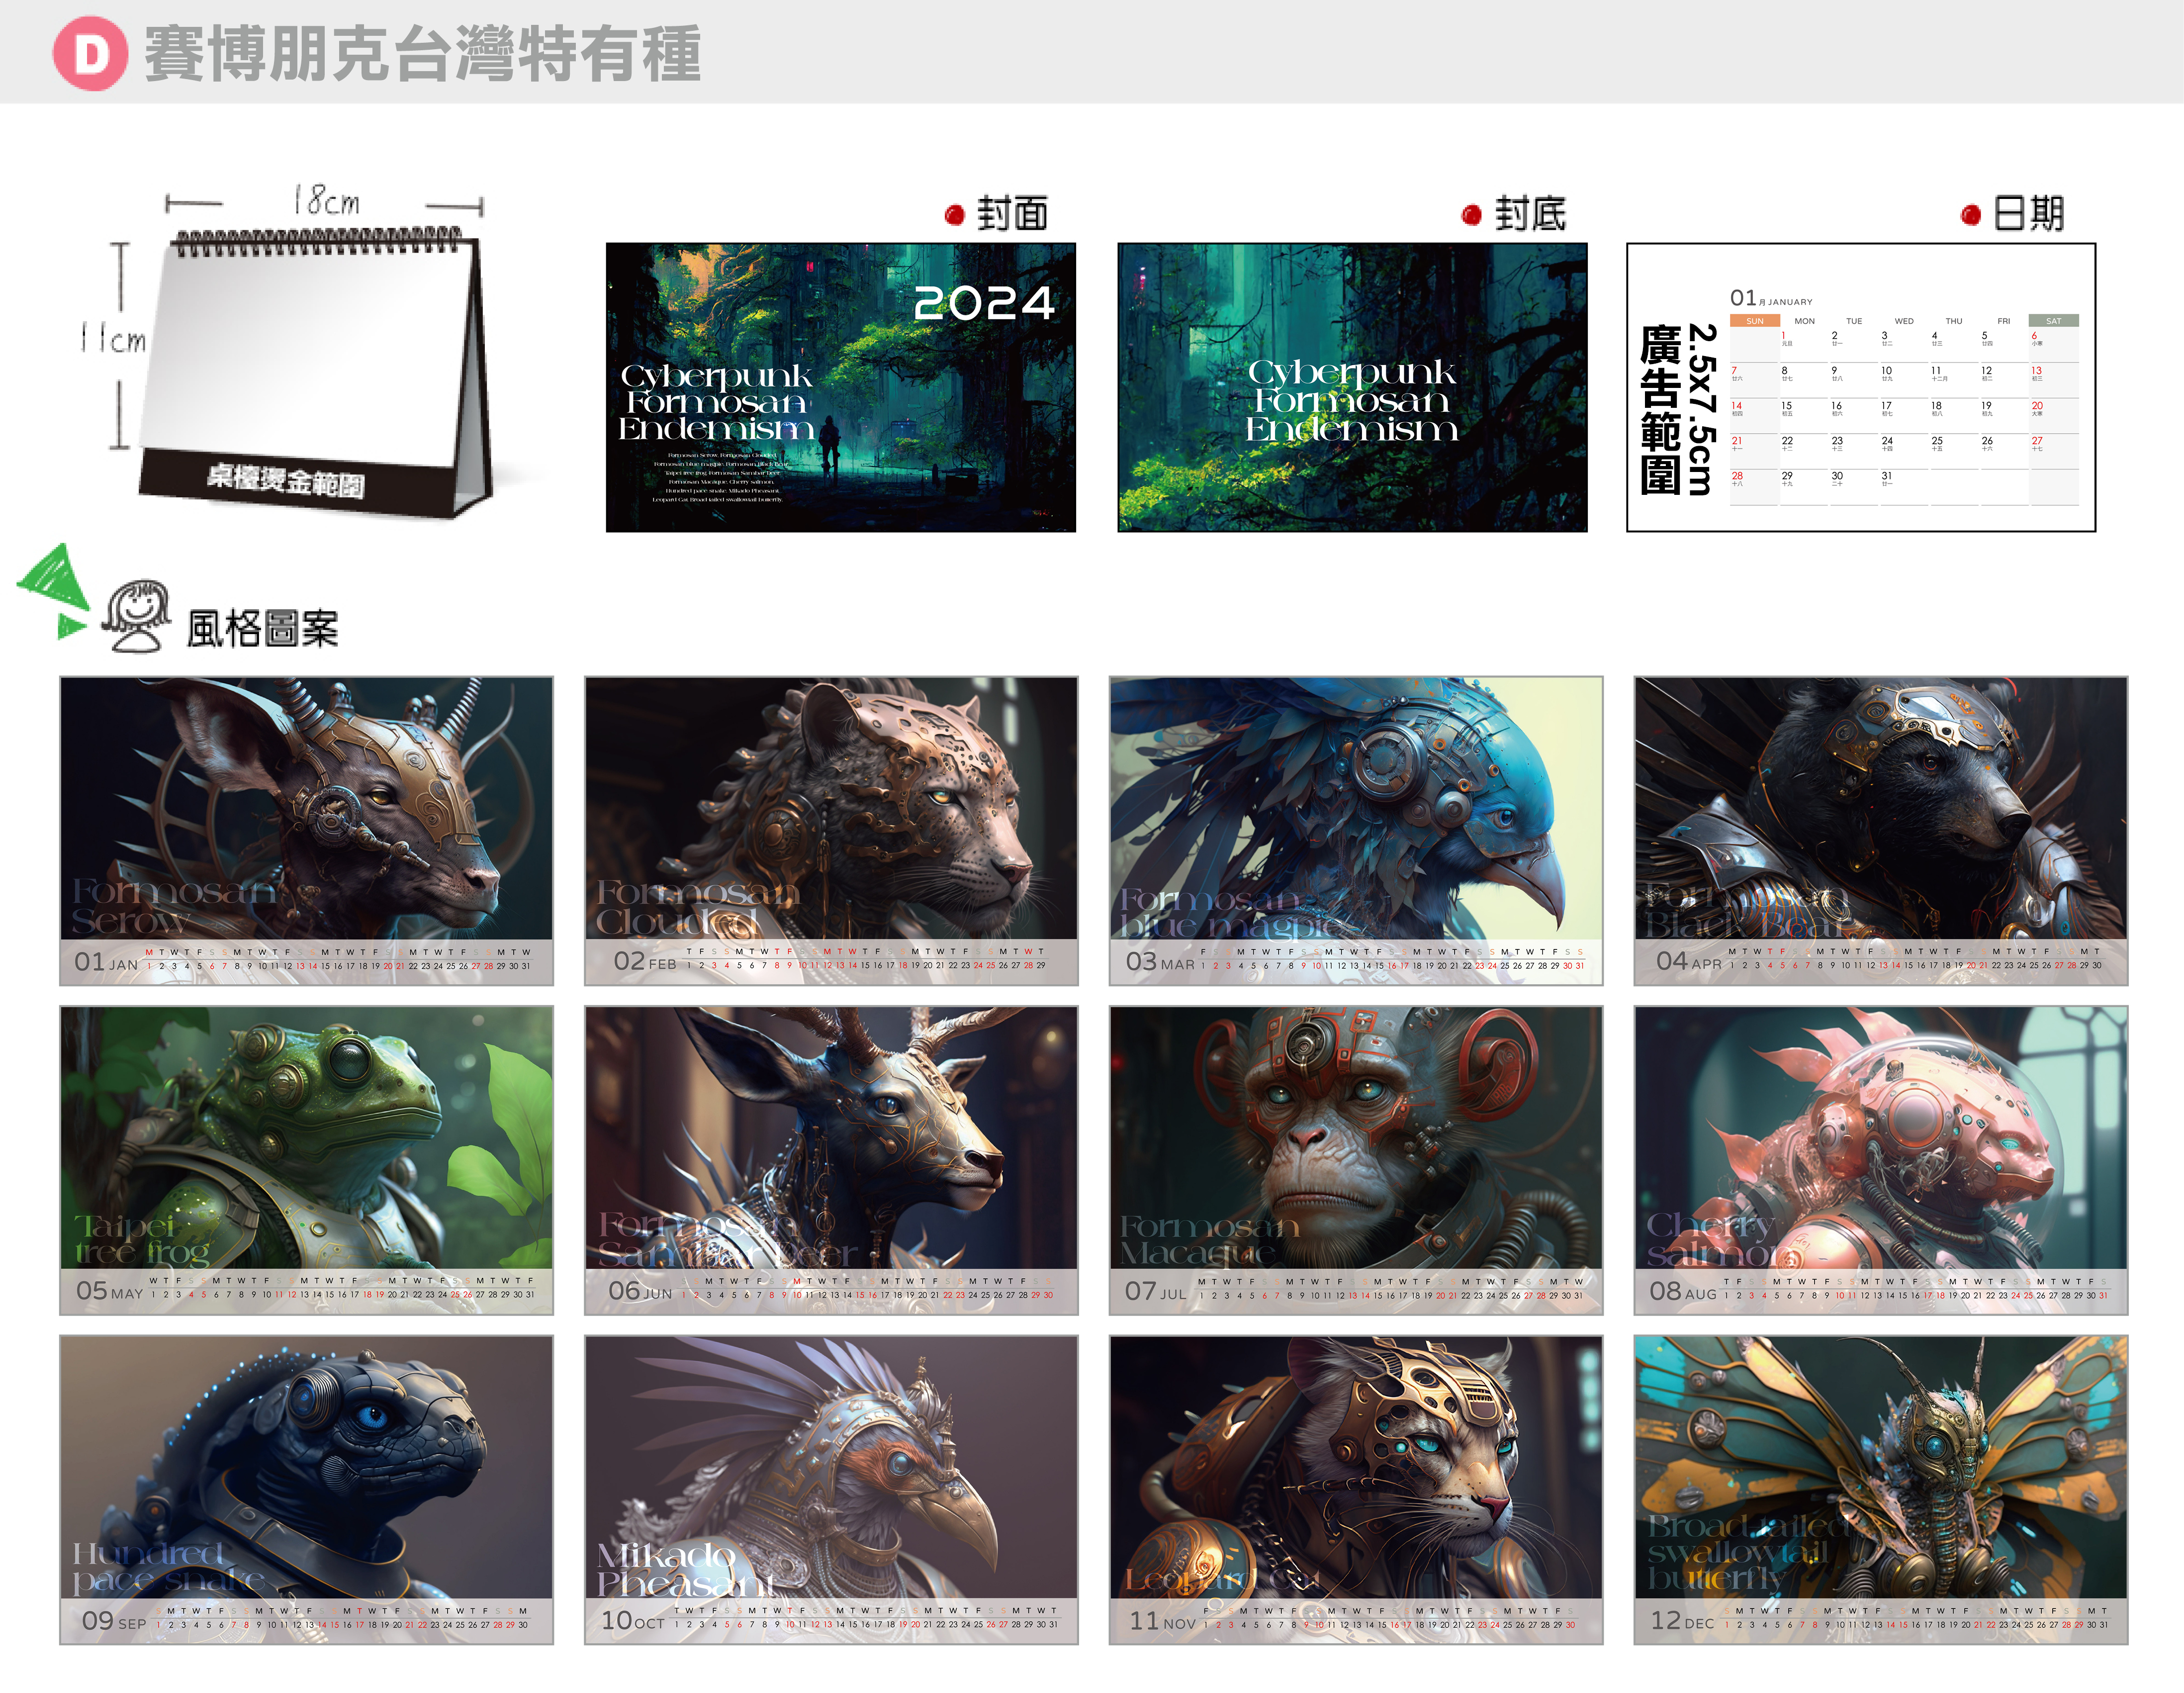Click the red dot beside 日期
2184x1693 pixels.
point(1970,214)
